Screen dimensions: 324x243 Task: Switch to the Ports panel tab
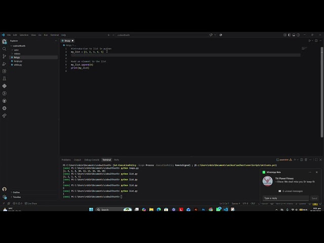tap(116, 160)
